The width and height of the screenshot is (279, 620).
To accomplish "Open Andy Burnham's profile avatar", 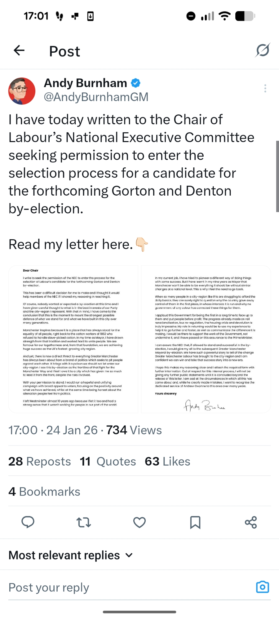I will click(x=22, y=91).
